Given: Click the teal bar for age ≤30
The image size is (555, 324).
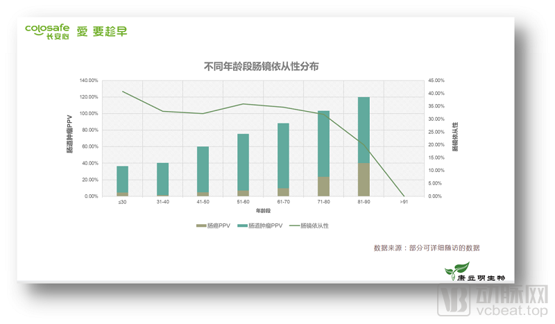Looking at the screenshot, I should (x=122, y=179).
